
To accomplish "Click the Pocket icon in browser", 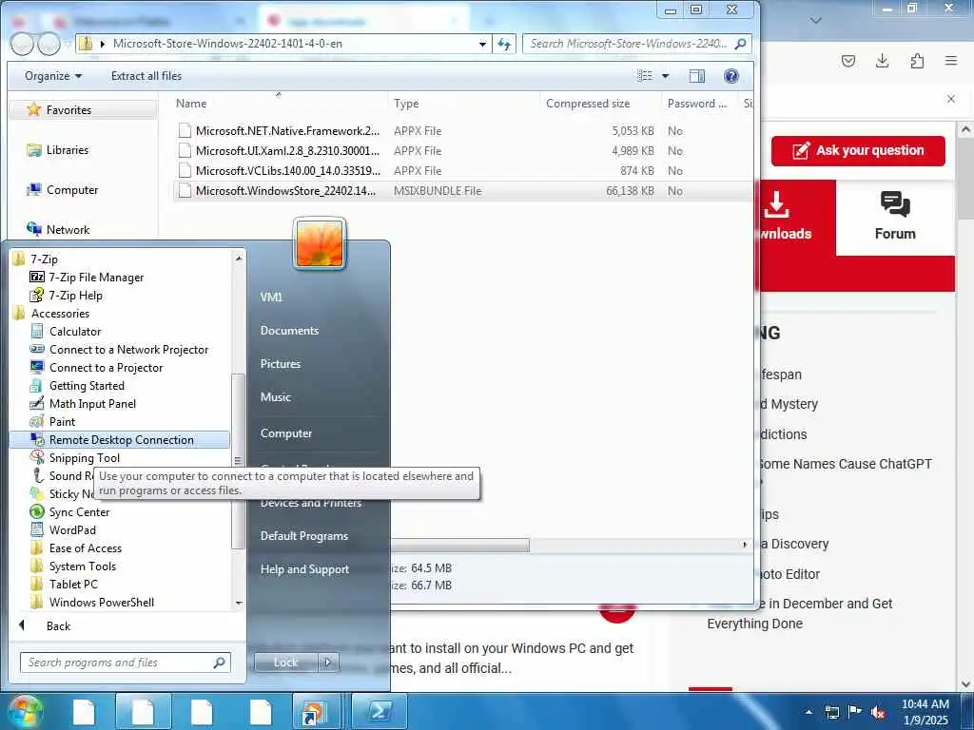I will pos(847,60).
